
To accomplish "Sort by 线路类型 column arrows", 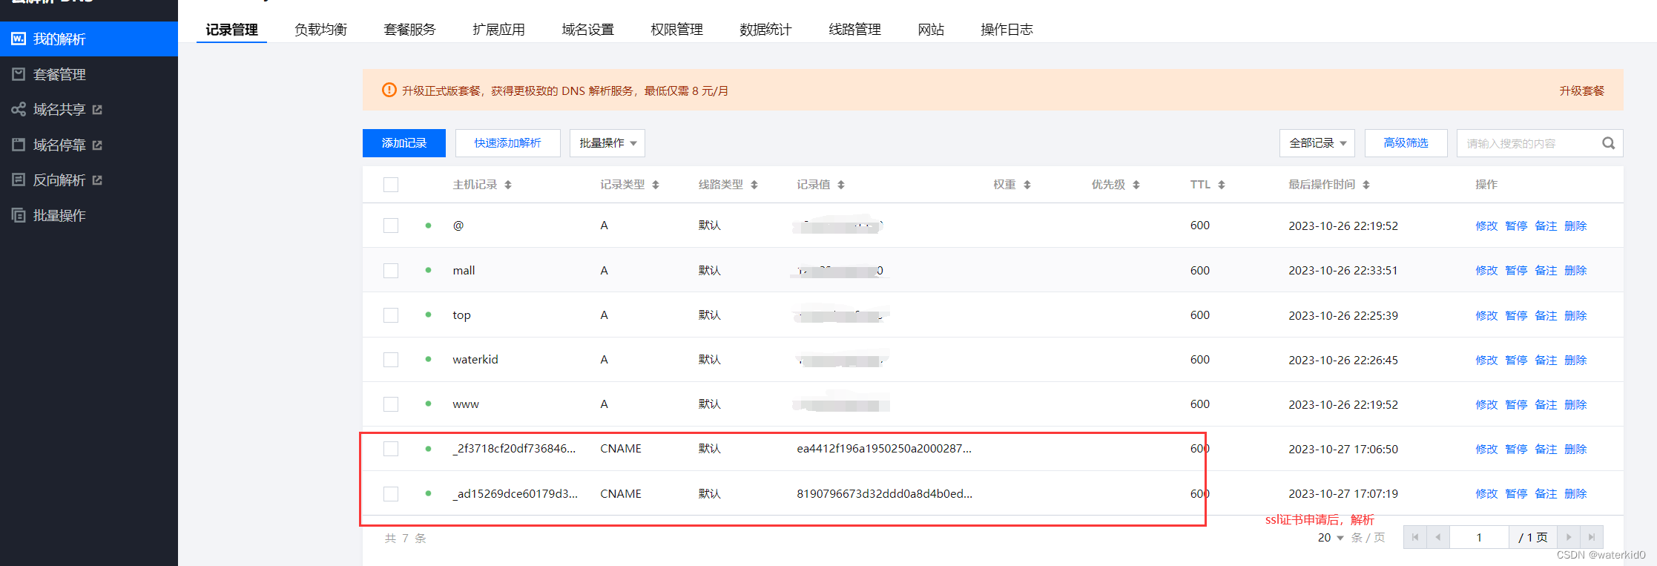I will click(754, 185).
